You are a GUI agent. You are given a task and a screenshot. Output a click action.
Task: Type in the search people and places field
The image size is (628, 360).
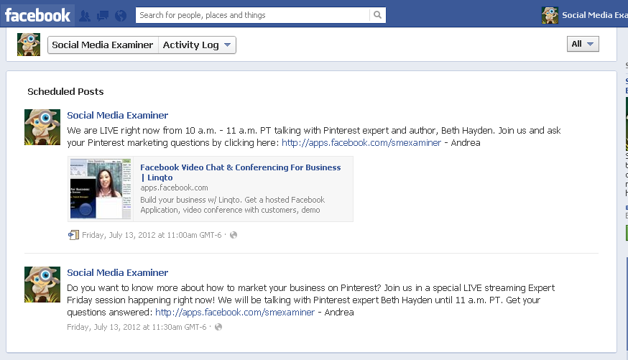click(x=251, y=15)
